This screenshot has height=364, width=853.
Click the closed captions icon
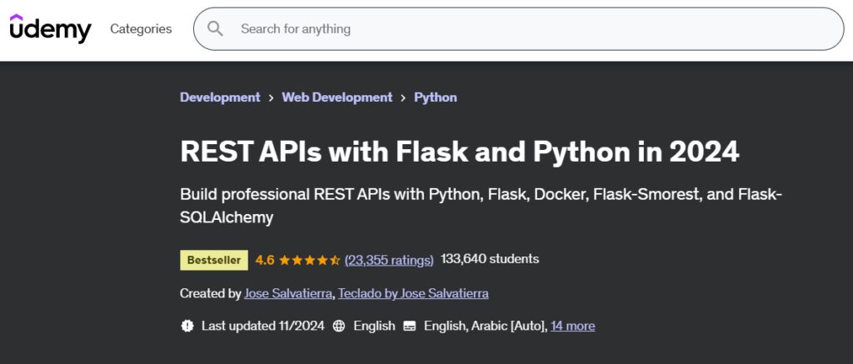click(x=410, y=326)
